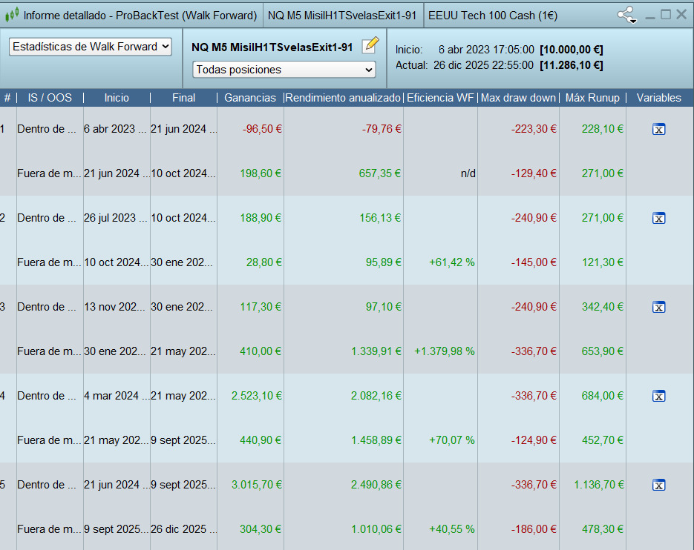Click the 3.015,70 € gains cell
The height and width of the screenshot is (550, 694).
(x=257, y=485)
